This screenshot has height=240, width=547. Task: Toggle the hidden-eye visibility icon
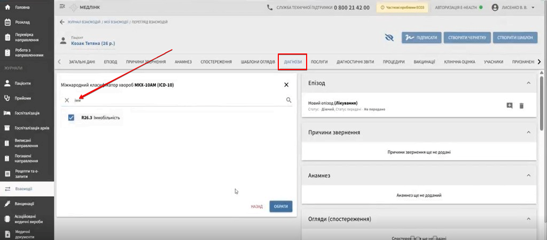(389, 37)
